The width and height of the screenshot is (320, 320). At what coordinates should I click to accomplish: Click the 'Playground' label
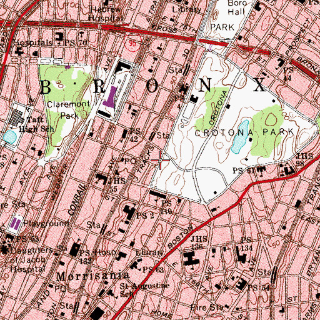pos(46,224)
